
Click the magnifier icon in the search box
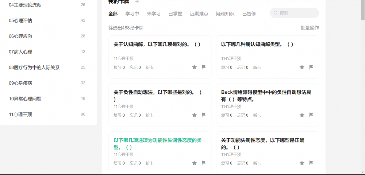[x=276, y=13]
